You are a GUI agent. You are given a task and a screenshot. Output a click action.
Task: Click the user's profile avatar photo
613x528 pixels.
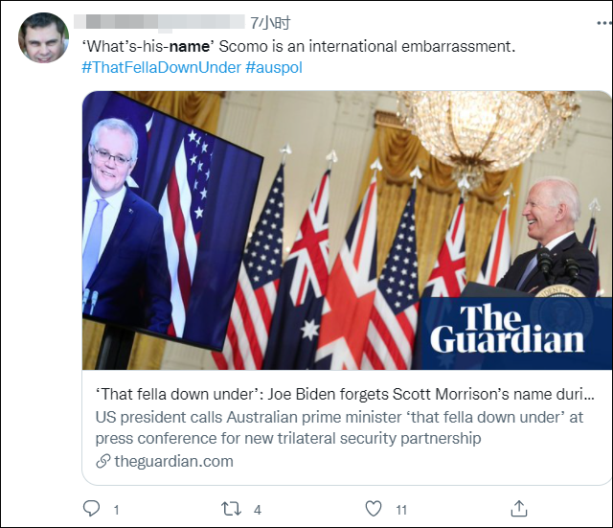(44, 38)
